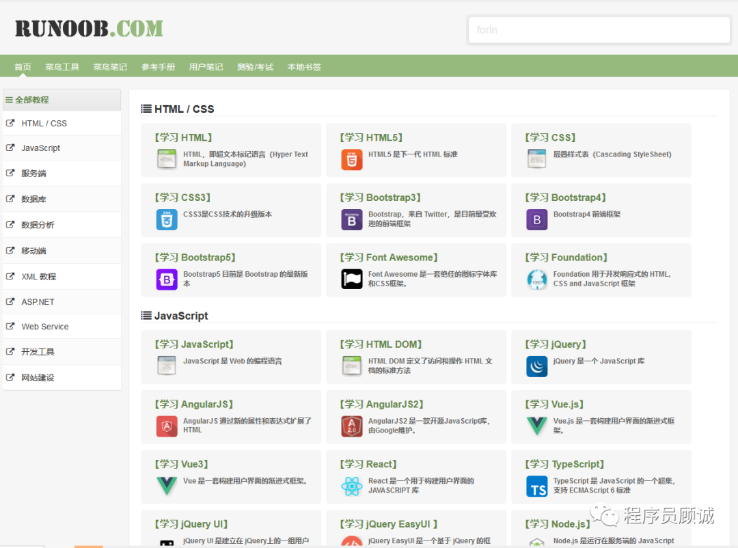
Task: Click the external-link icon beside Web Service
Action: pos(10,326)
